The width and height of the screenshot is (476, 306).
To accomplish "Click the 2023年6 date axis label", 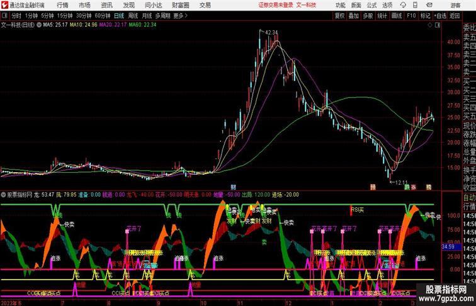I will (11, 303).
